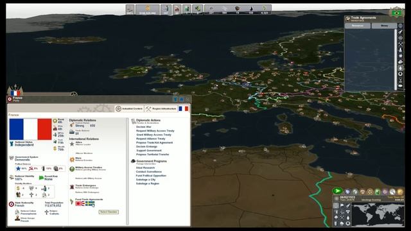411x231 pixels.
Task: Open the purple department button
Action: tap(385, 192)
